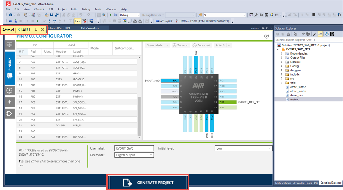This screenshot has width=343, height=190.
Task: Open the Dashboard icon in the left sidebar
Action: (x=9, y=45)
